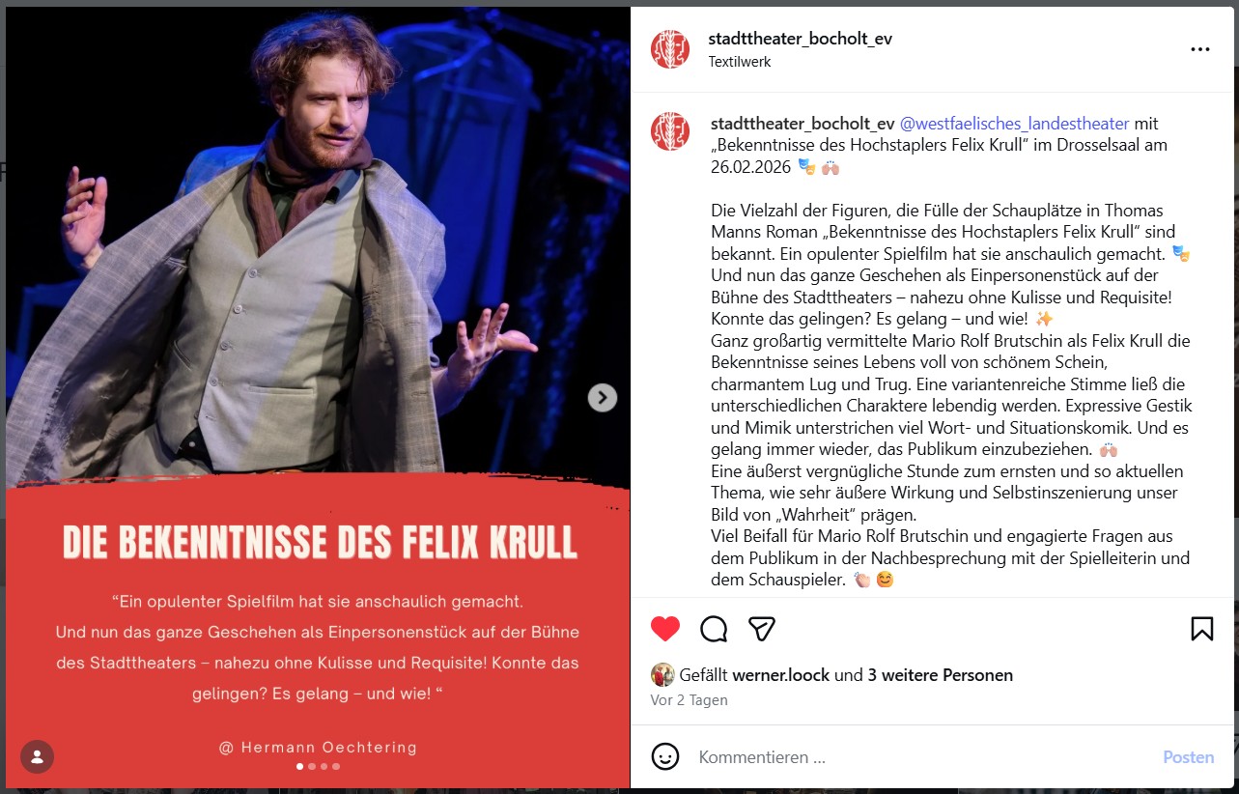Open profile avatar beside the caption
1239x794 pixels.
pyautogui.click(x=670, y=131)
